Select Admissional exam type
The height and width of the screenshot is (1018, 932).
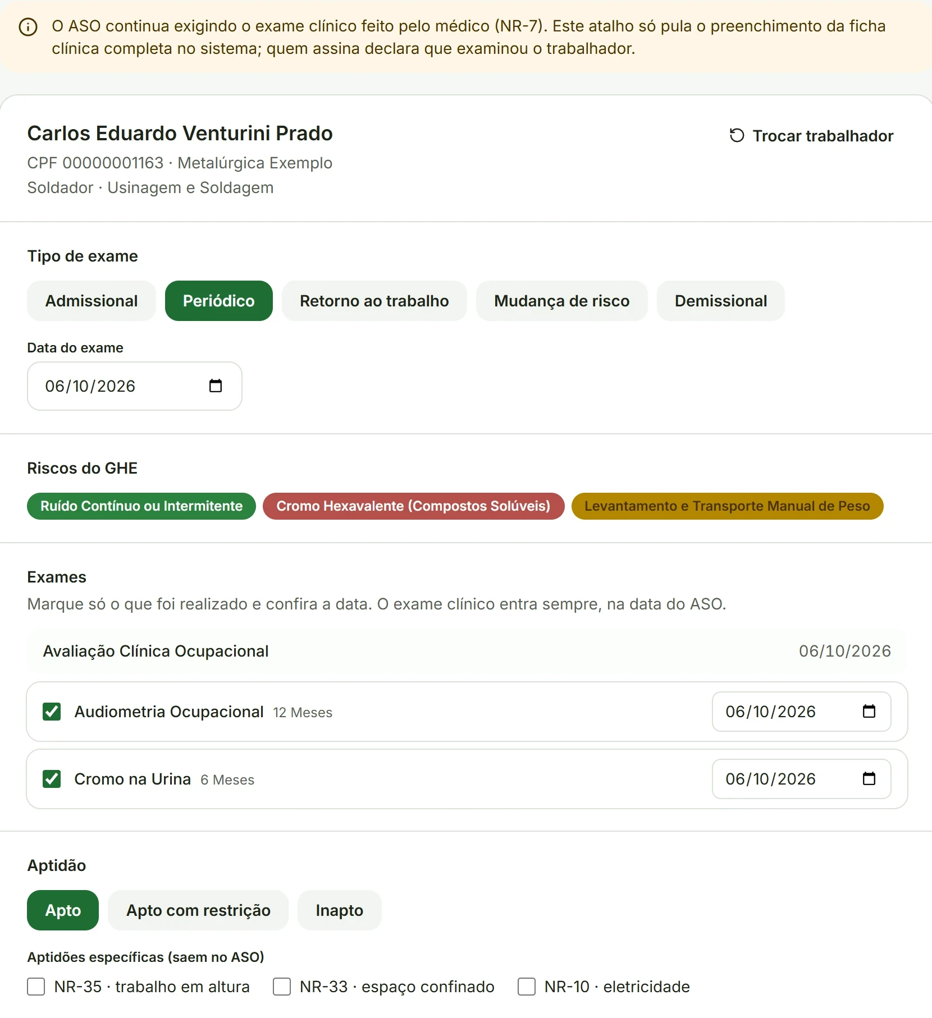(92, 301)
